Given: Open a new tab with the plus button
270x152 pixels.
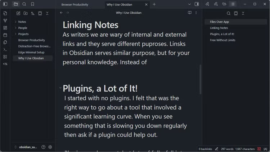Looking at the screenshot, I should pos(154,4).
